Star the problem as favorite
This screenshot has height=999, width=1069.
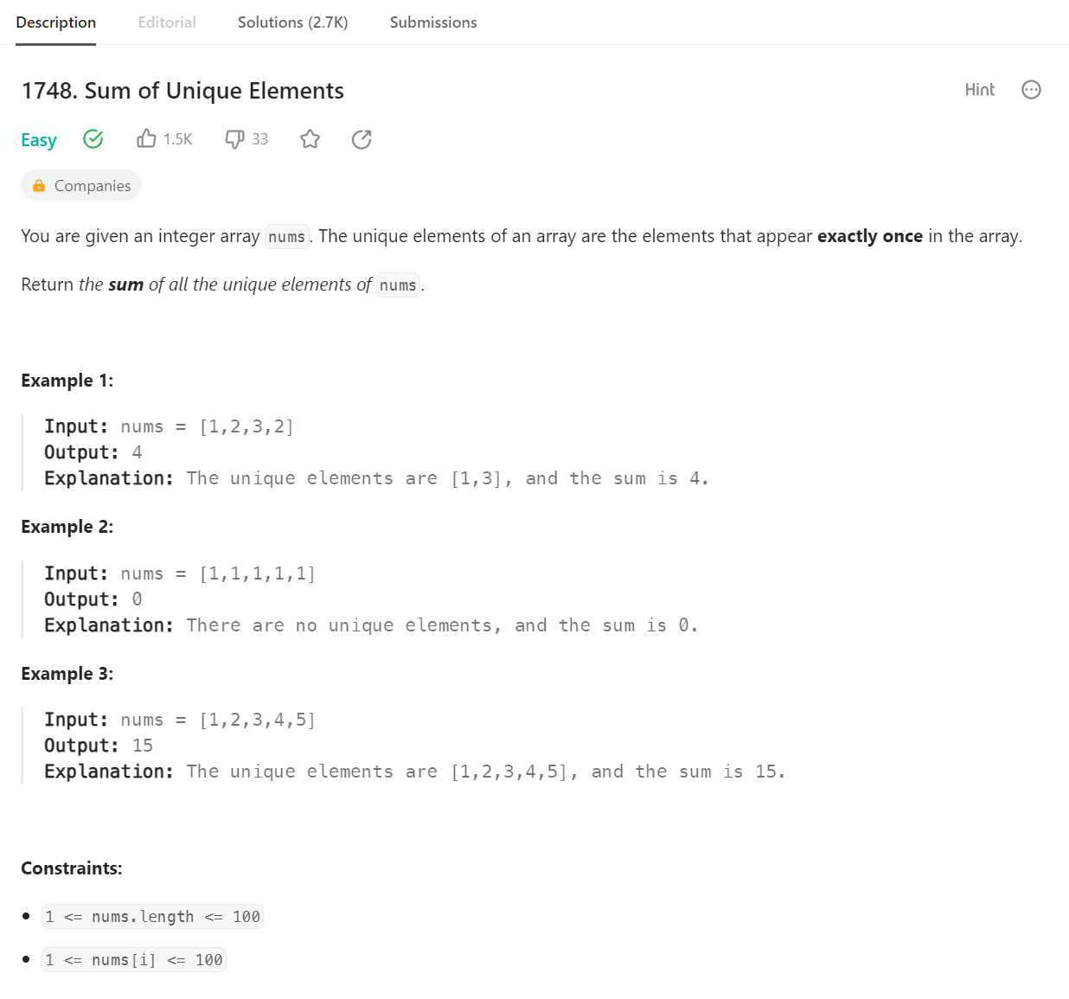coord(310,139)
